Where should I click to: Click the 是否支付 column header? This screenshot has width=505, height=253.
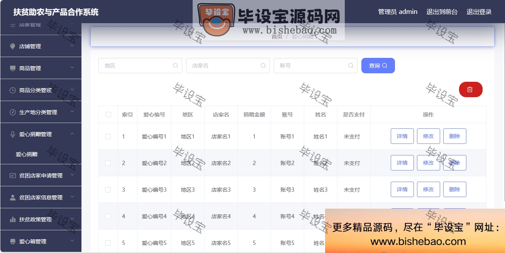coord(354,115)
